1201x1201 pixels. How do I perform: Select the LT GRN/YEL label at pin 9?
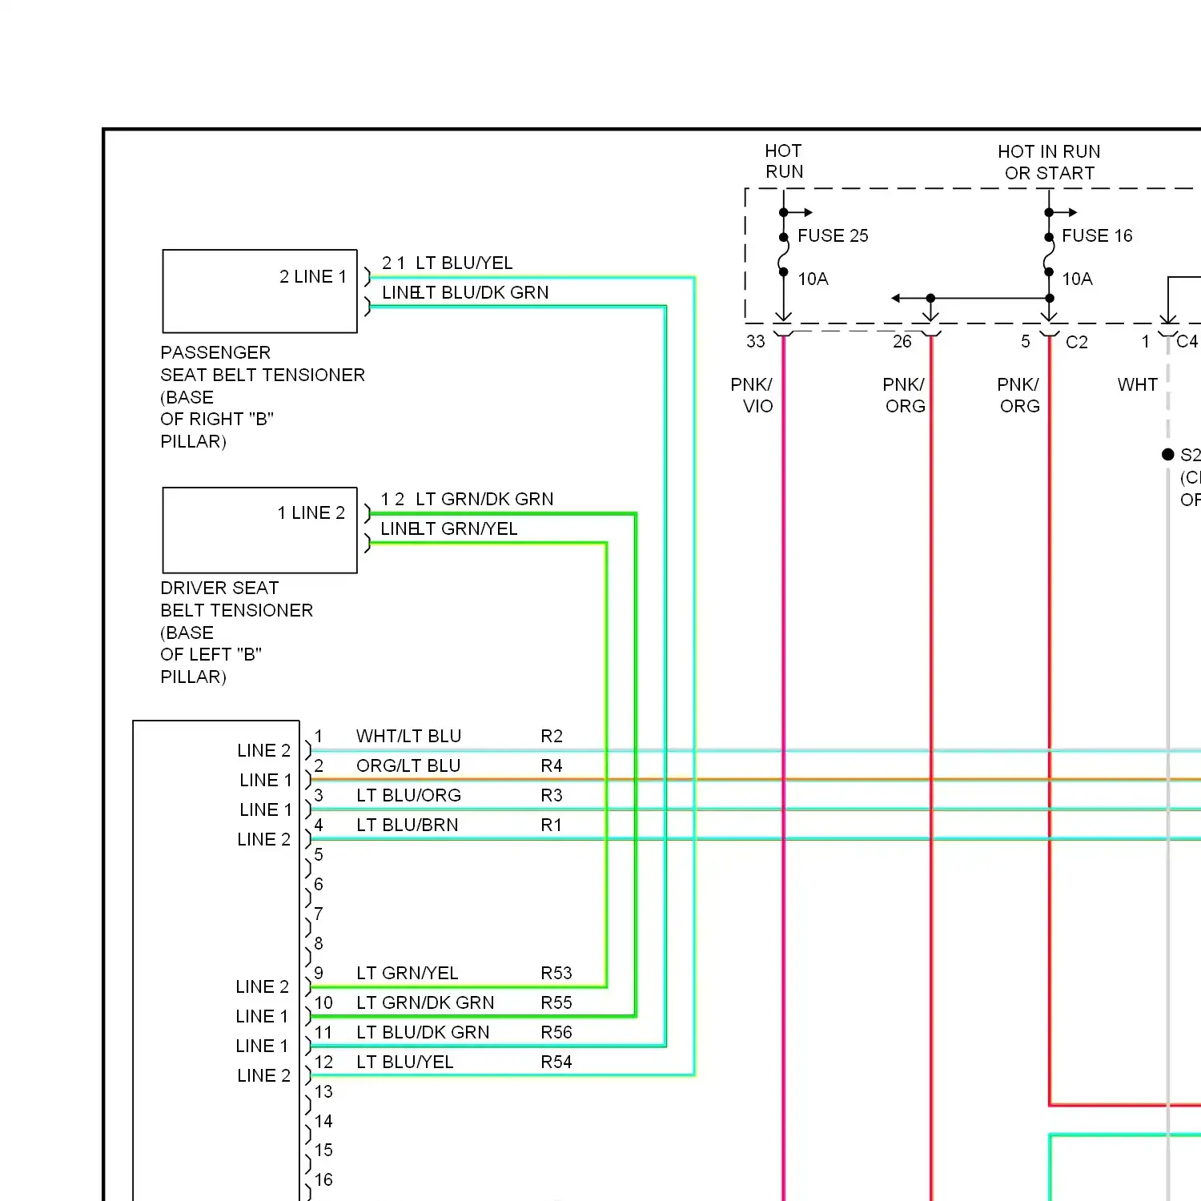(407, 973)
